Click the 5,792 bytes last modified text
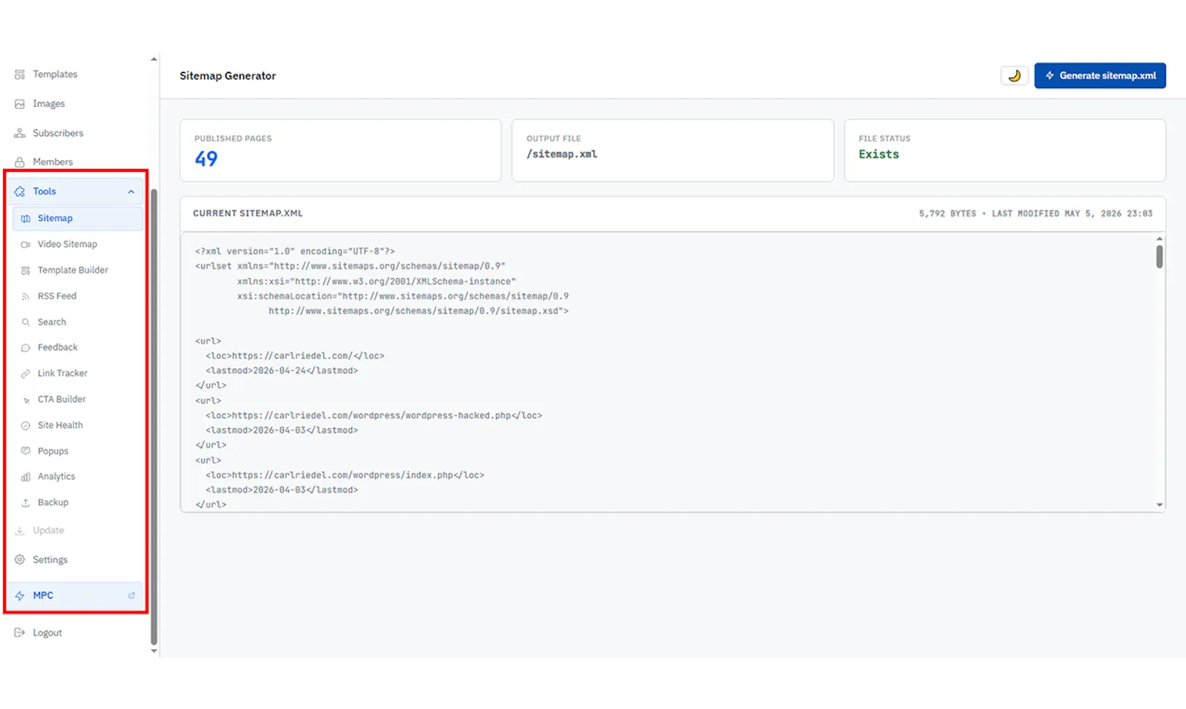Viewport: 1186px width, 709px height. tap(1036, 213)
